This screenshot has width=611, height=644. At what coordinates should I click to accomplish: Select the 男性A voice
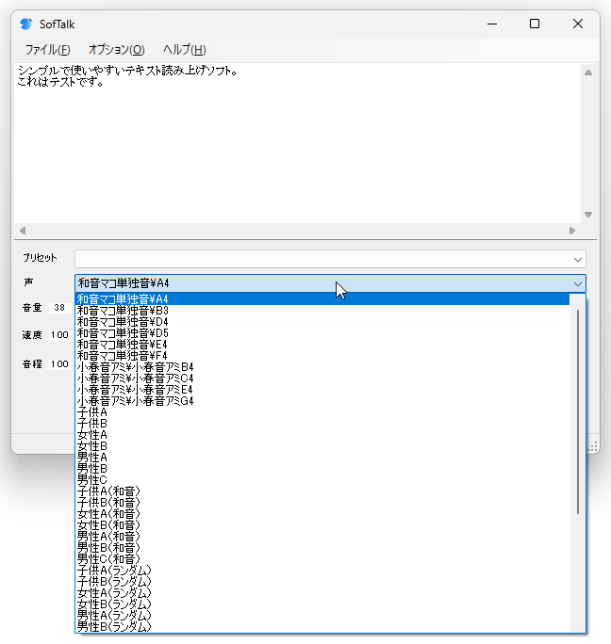[x=322, y=458]
